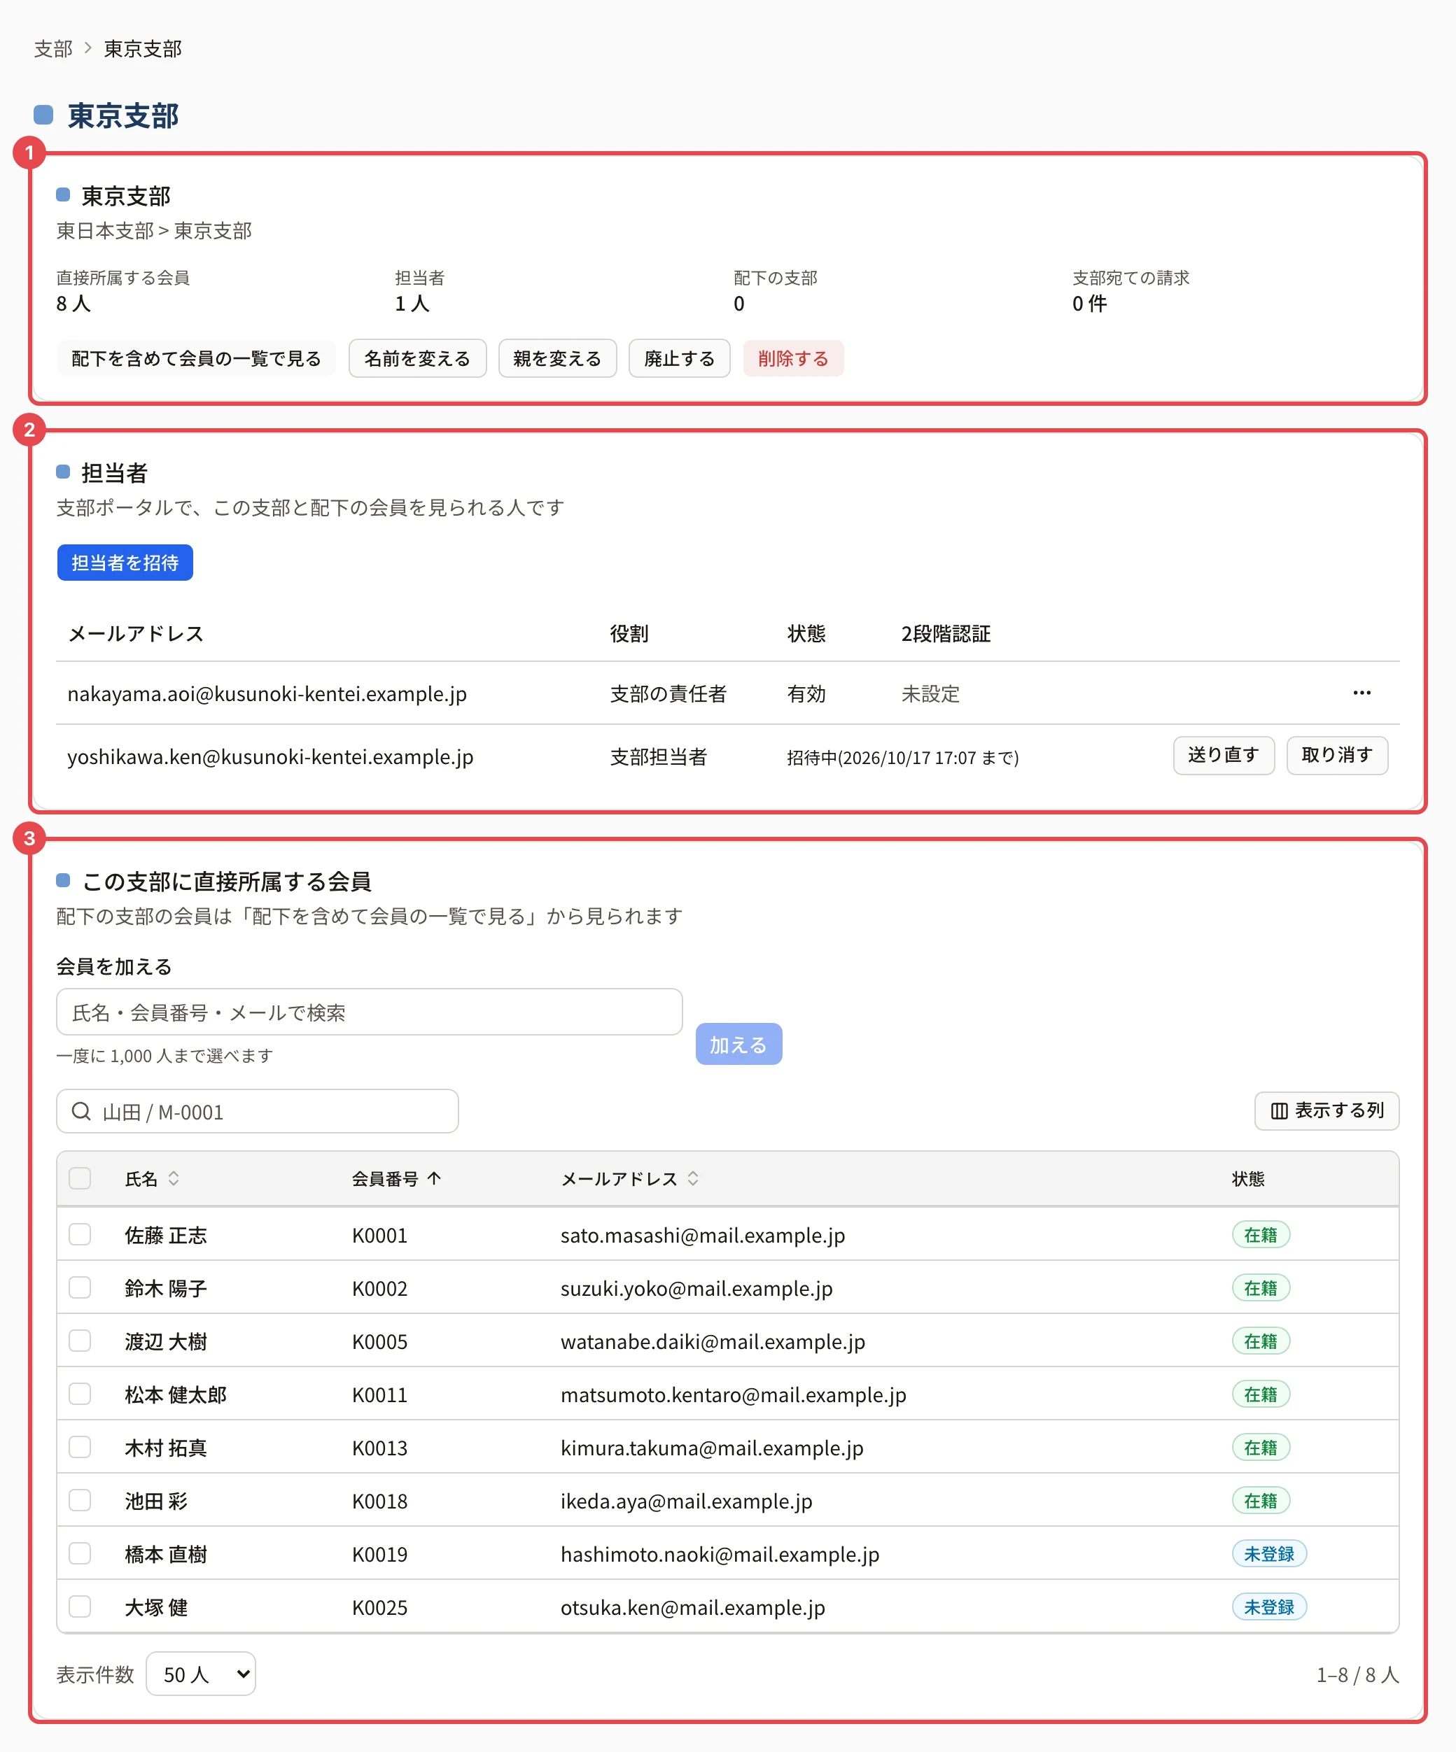Click 親を変える button
The width and height of the screenshot is (1456, 1752).
pos(558,359)
